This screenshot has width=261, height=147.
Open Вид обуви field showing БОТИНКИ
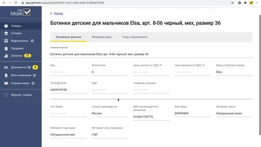(x=192, y=114)
